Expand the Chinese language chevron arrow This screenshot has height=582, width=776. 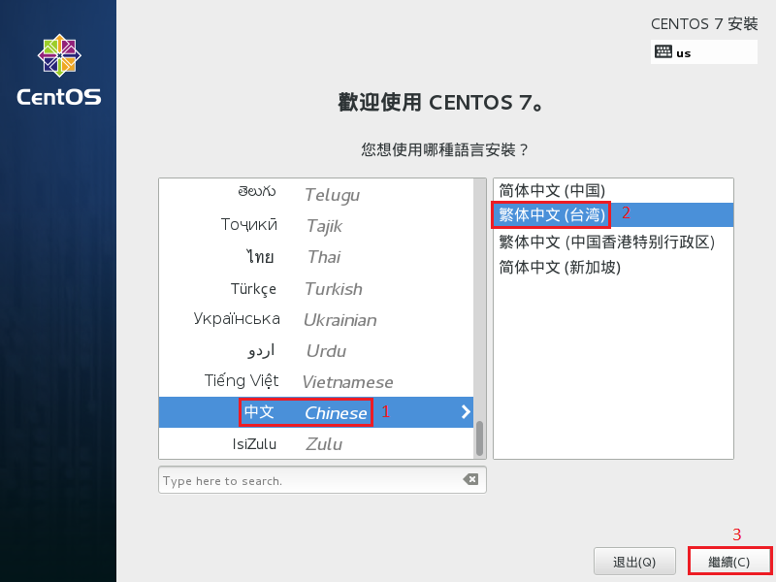point(466,411)
